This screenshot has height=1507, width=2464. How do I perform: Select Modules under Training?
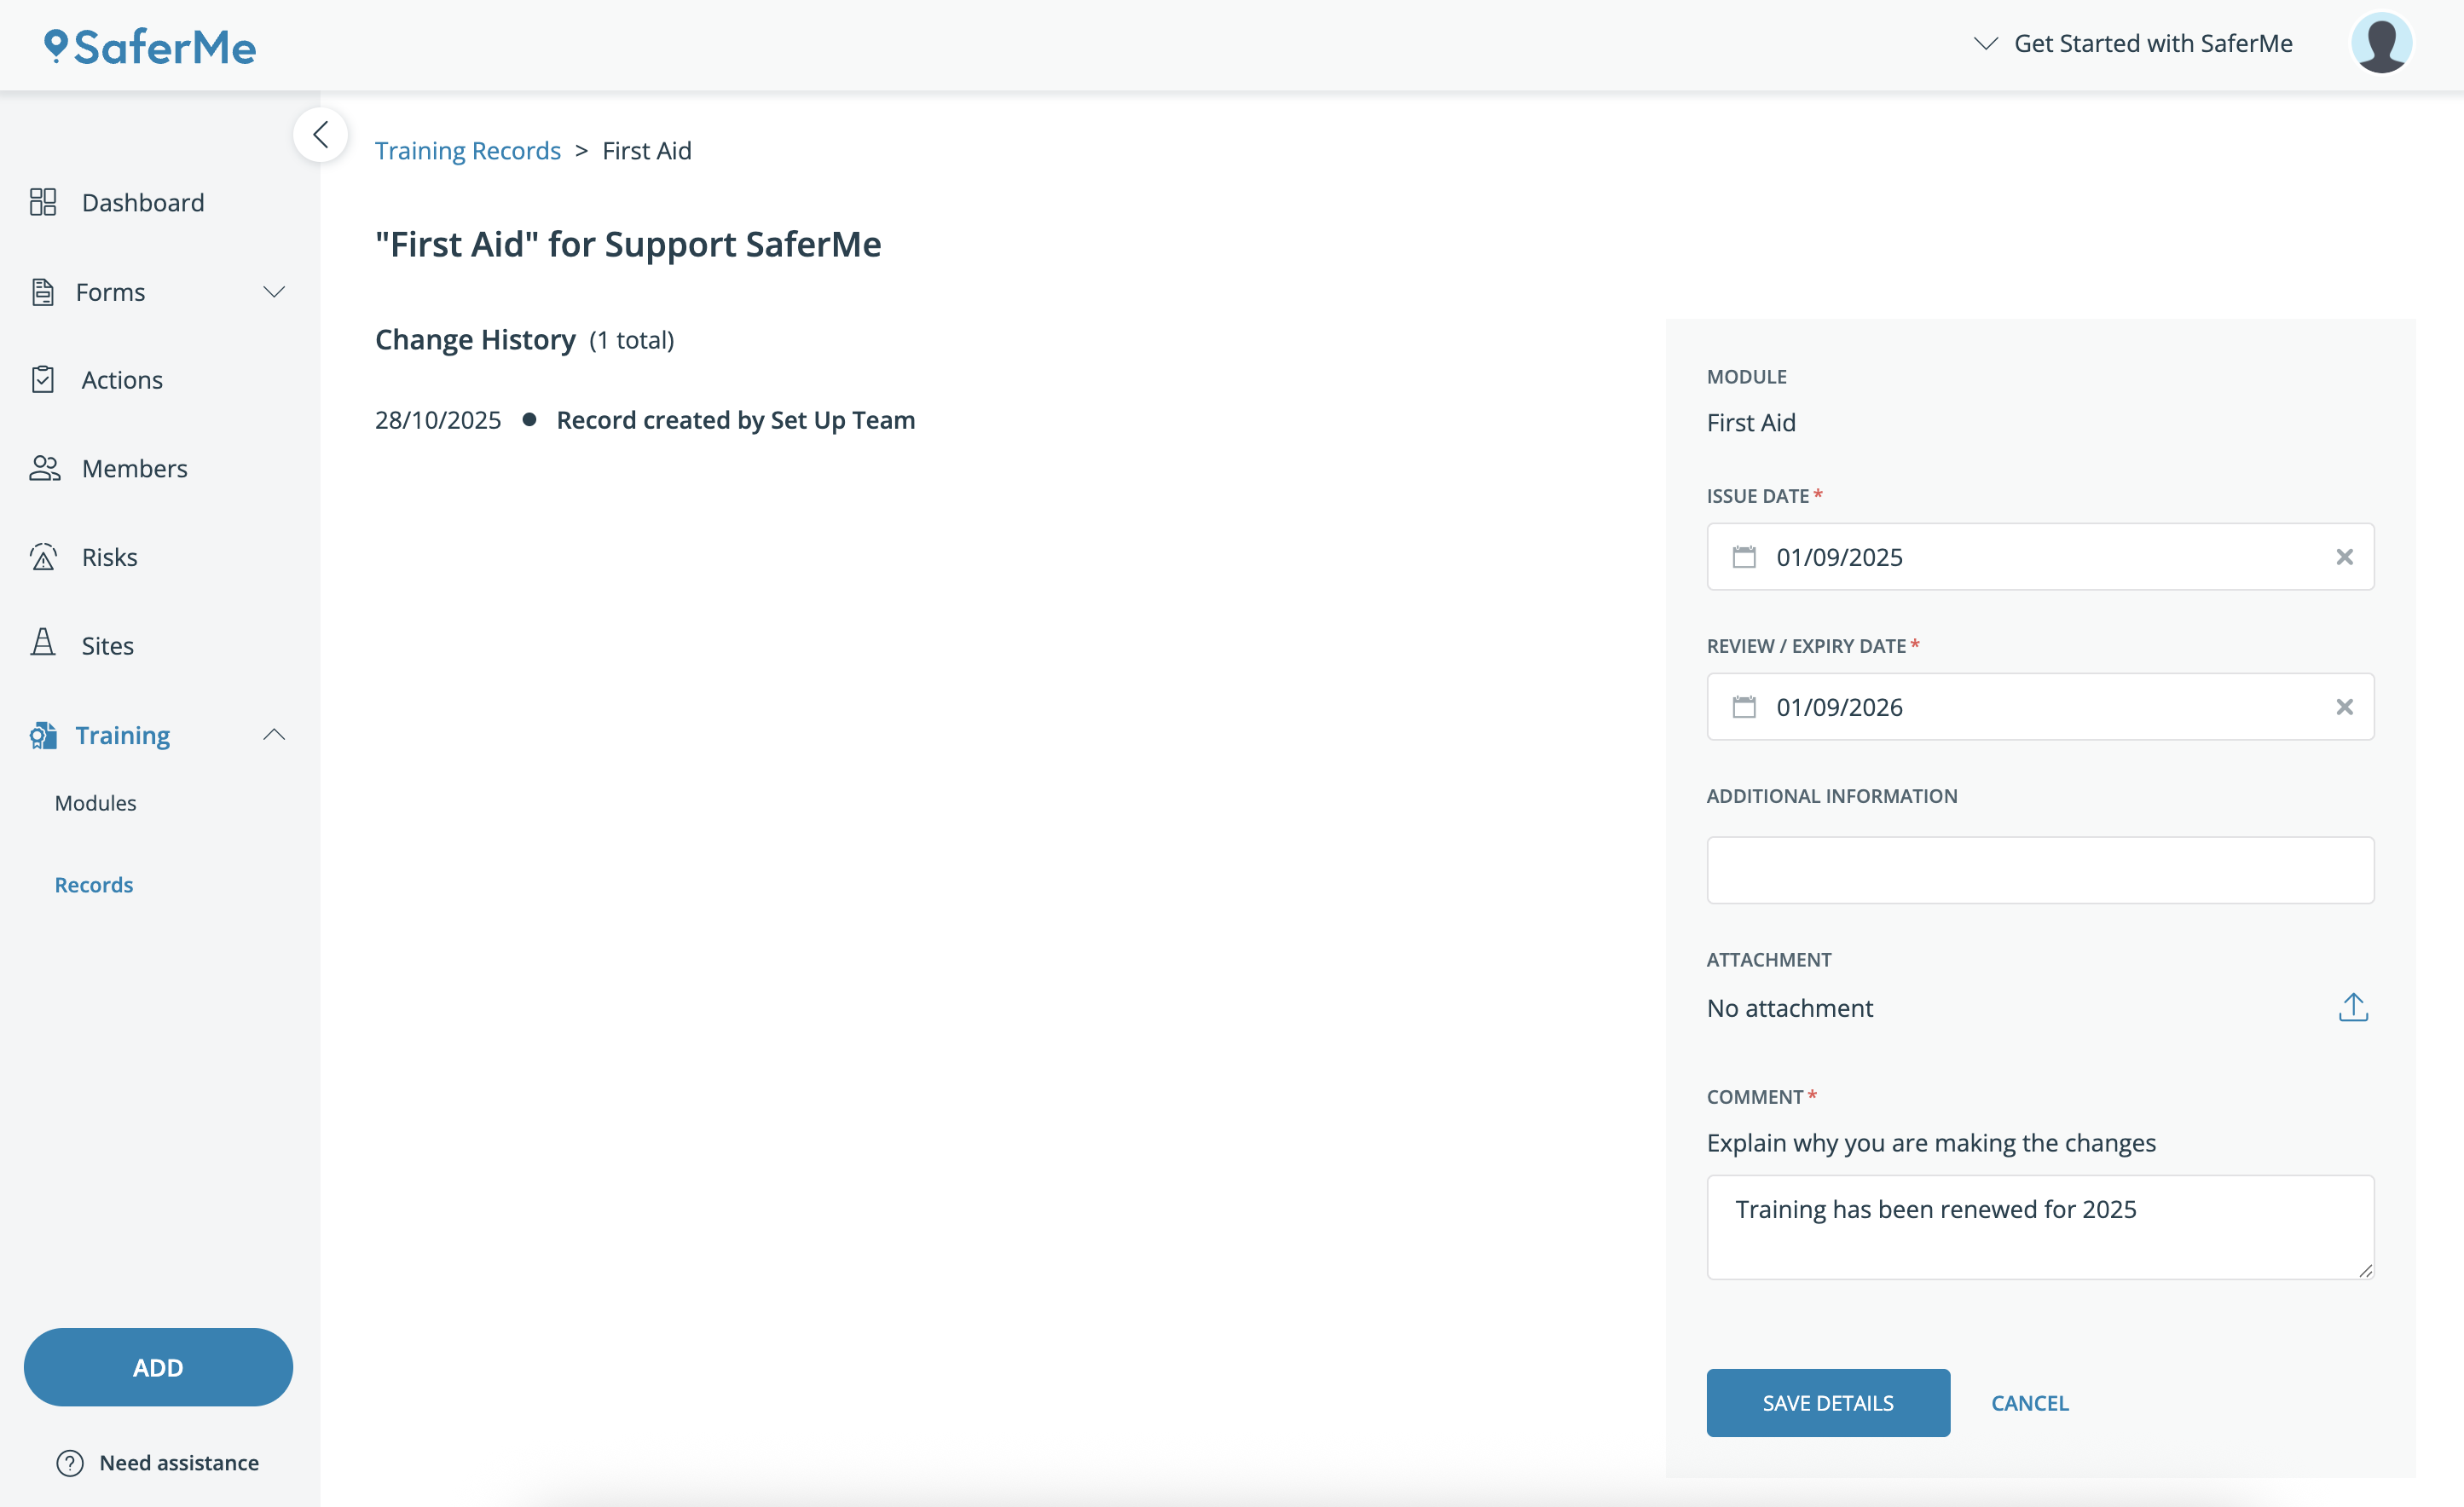coord(95,803)
